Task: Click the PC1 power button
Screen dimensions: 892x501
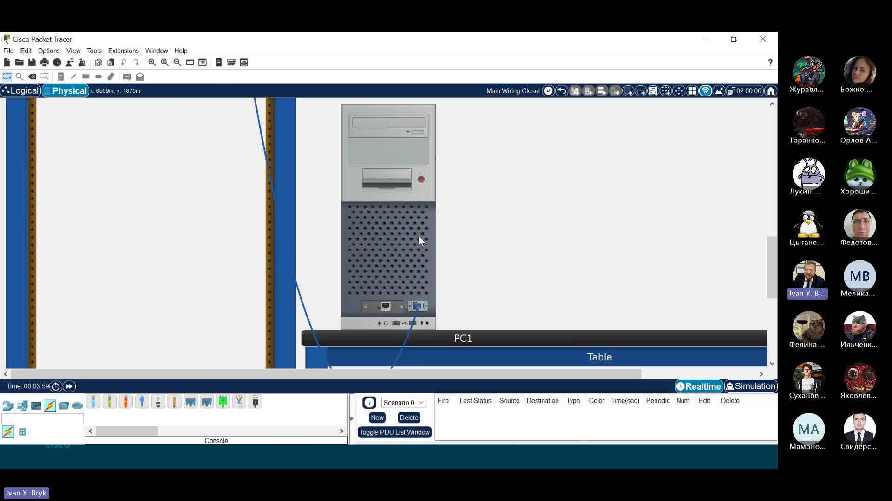Action: tap(421, 180)
